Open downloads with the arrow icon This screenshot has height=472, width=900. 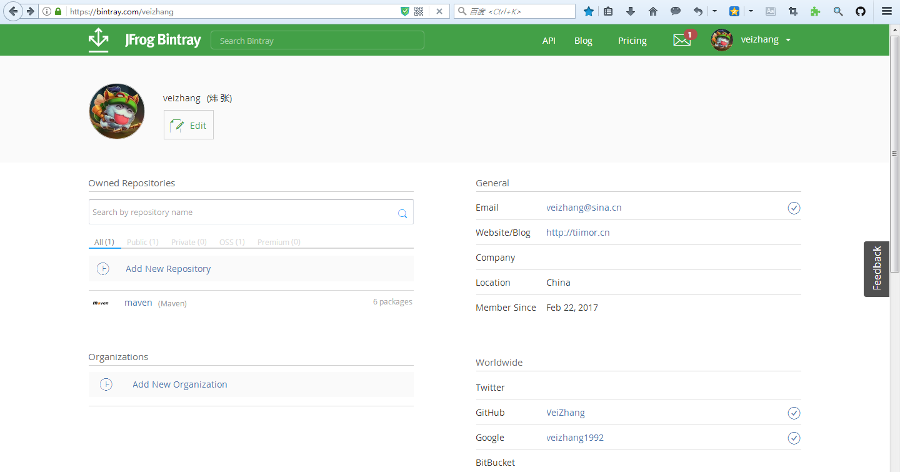pyautogui.click(x=631, y=11)
